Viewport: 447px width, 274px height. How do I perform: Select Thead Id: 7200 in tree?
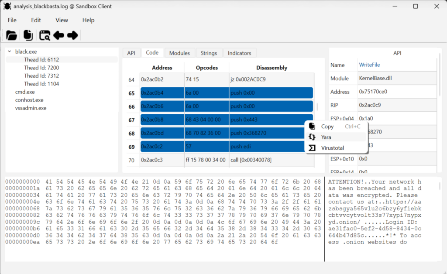[x=41, y=68]
